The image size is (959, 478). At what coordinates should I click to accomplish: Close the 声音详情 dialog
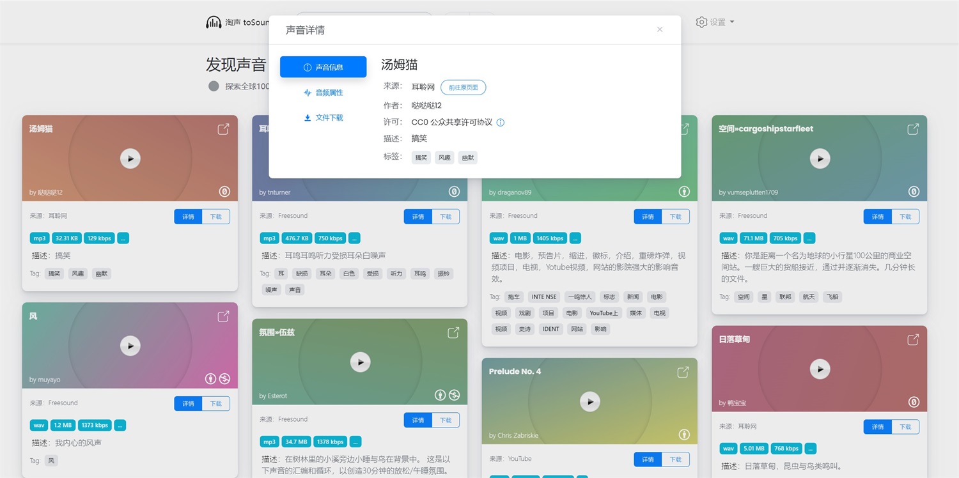click(660, 29)
